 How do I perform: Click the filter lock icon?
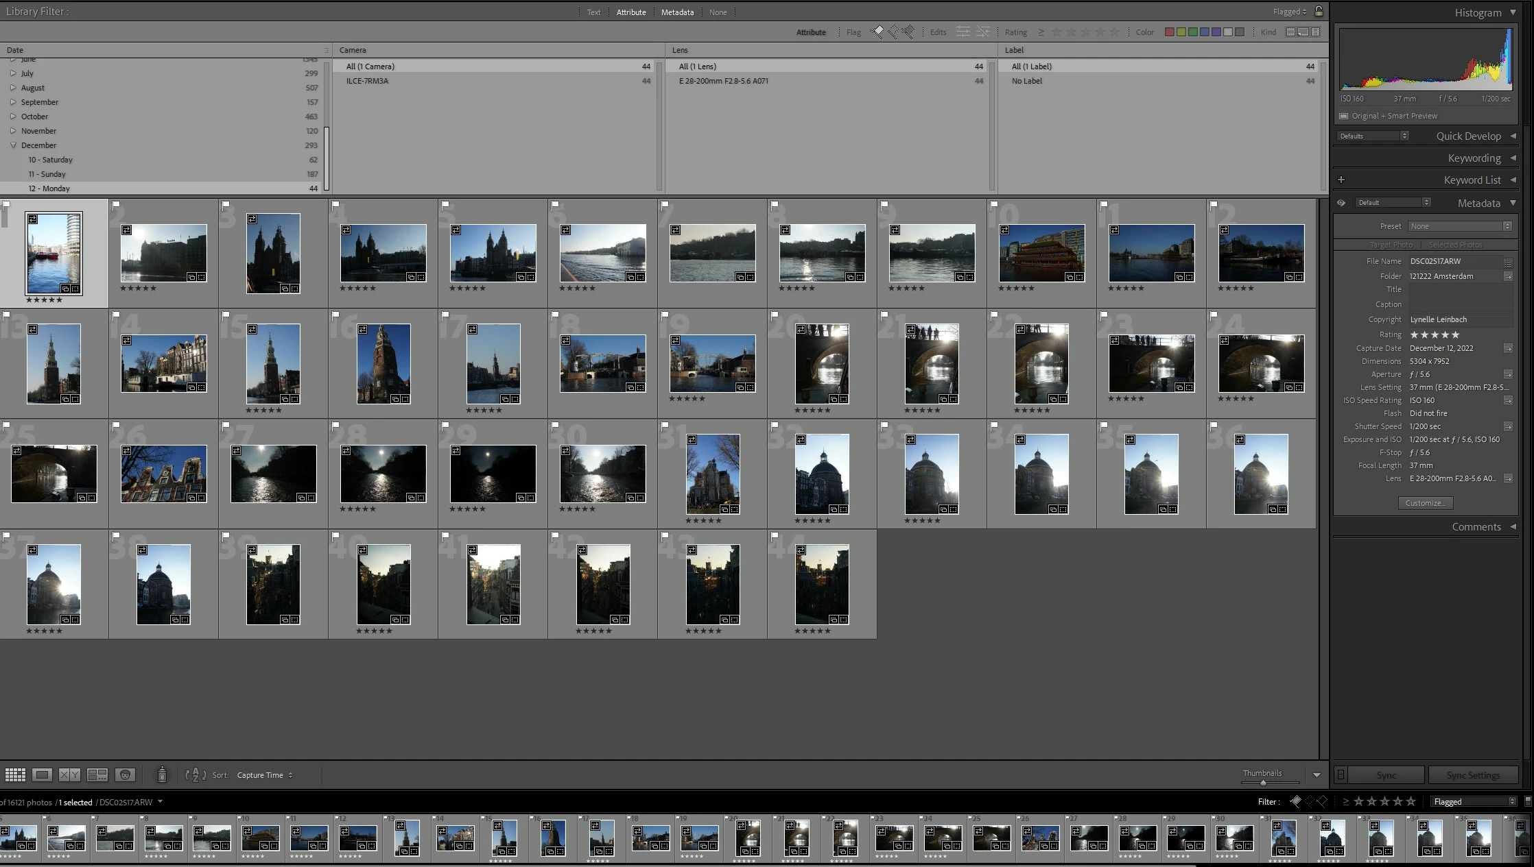[x=1319, y=12]
